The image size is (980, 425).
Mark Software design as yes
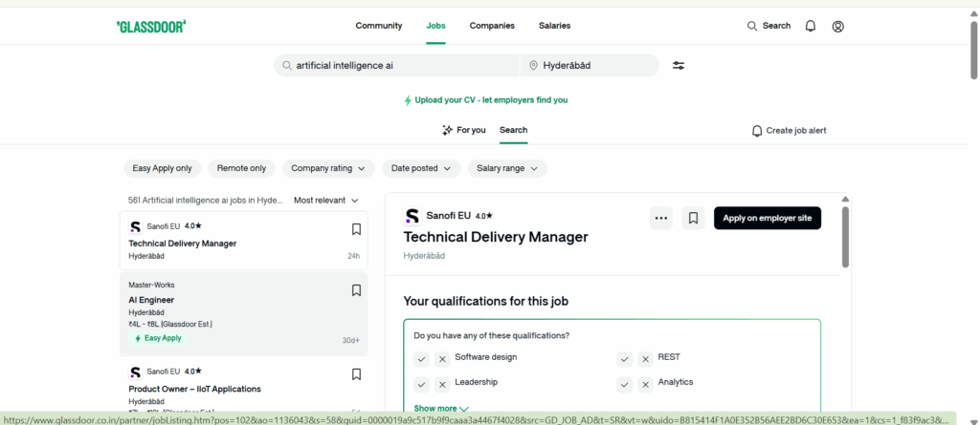point(422,359)
